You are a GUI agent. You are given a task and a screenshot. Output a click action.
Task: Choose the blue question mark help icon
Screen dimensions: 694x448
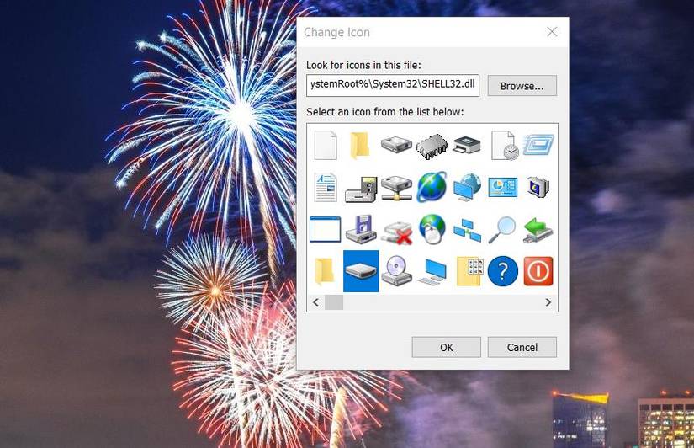coord(503,271)
